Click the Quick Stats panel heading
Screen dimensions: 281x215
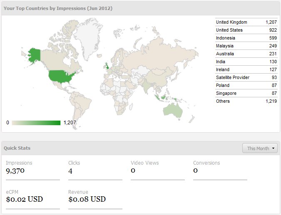[x=17, y=148]
